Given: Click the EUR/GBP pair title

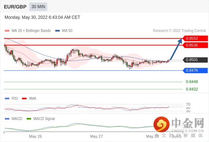Looking at the screenshot, I should (x=15, y=7).
